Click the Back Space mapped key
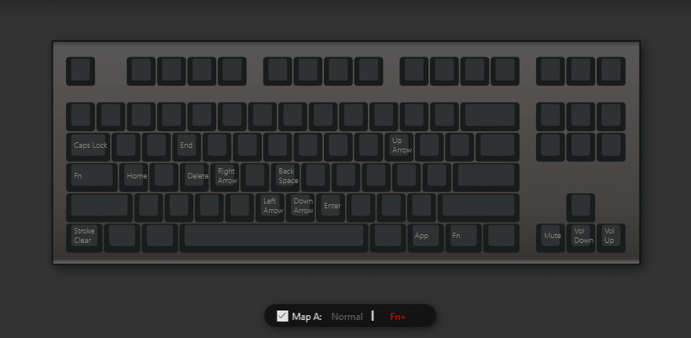The image size is (691, 338). pyautogui.click(x=285, y=177)
